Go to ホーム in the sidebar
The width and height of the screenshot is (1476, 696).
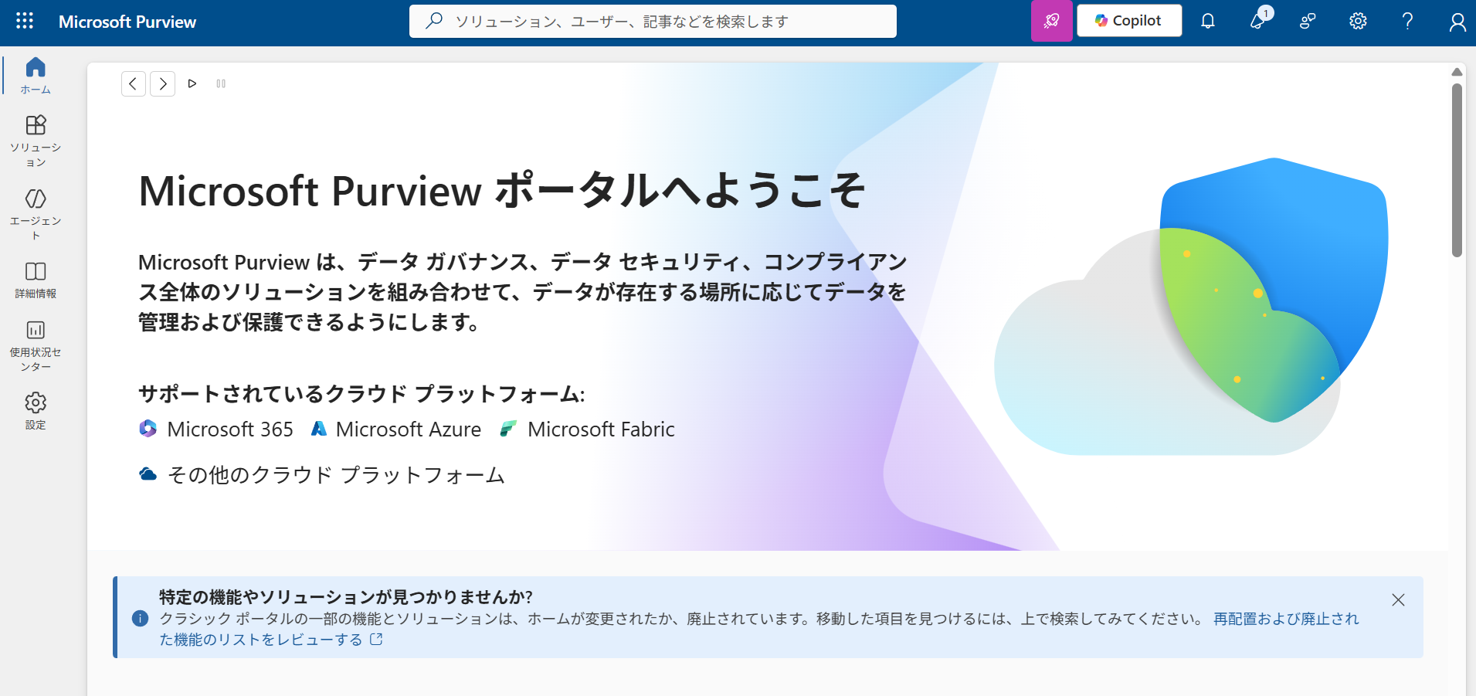click(36, 76)
